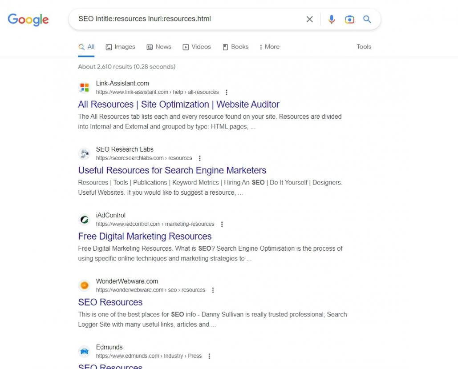Switch to the Images tab
This screenshot has width=458, height=369.
[120, 47]
